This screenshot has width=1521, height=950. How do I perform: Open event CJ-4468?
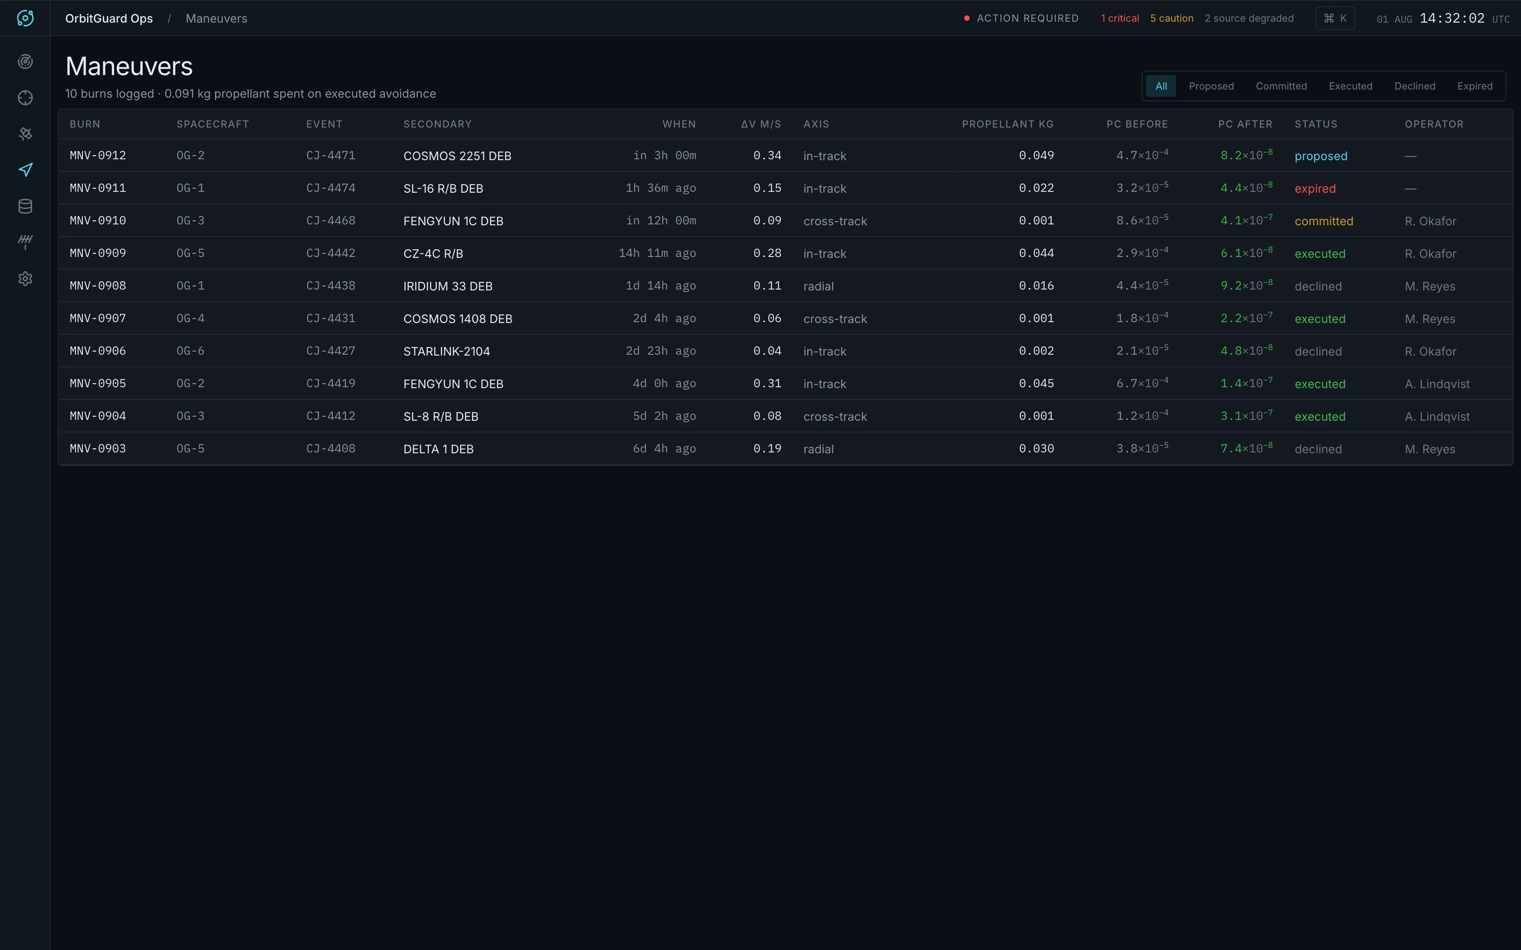[330, 221]
